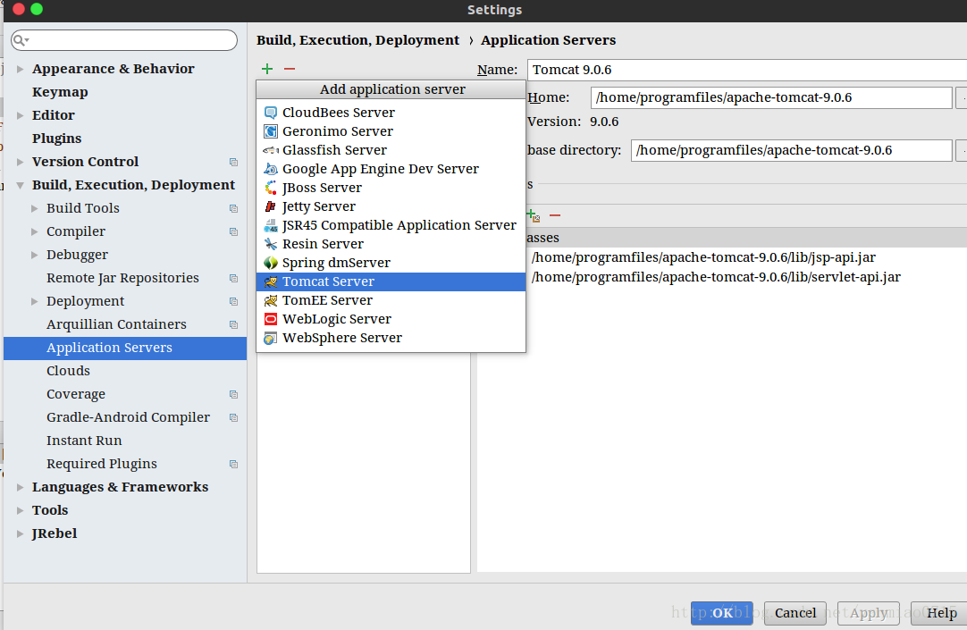Choose WebLogic Server option
The height and width of the screenshot is (630, 967).
[391, 319]
